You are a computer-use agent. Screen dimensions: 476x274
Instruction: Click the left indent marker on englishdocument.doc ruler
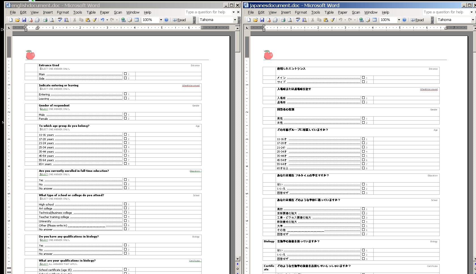(x=26, y=29)
